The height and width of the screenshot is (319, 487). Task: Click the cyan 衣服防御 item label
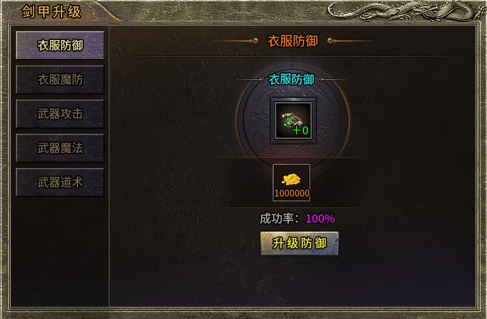pyautogui.click(x=291, y=79)
